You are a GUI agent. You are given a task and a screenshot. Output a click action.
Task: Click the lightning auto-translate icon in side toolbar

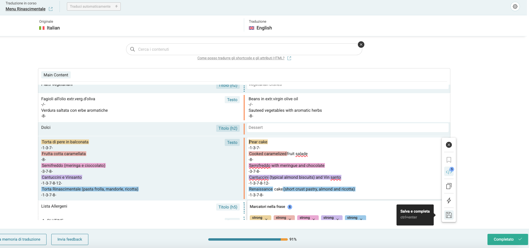pyautogui.click(x=449, y=201)
